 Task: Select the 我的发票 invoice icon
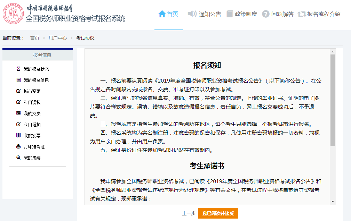19,135
